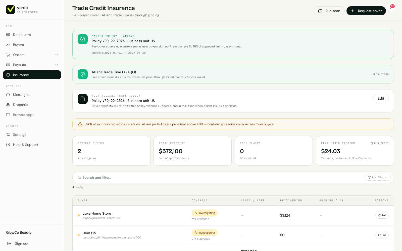The width and height of the screenshot is (402, 251).
Task: Click the search magnifier icon
Action: point(79,177)
